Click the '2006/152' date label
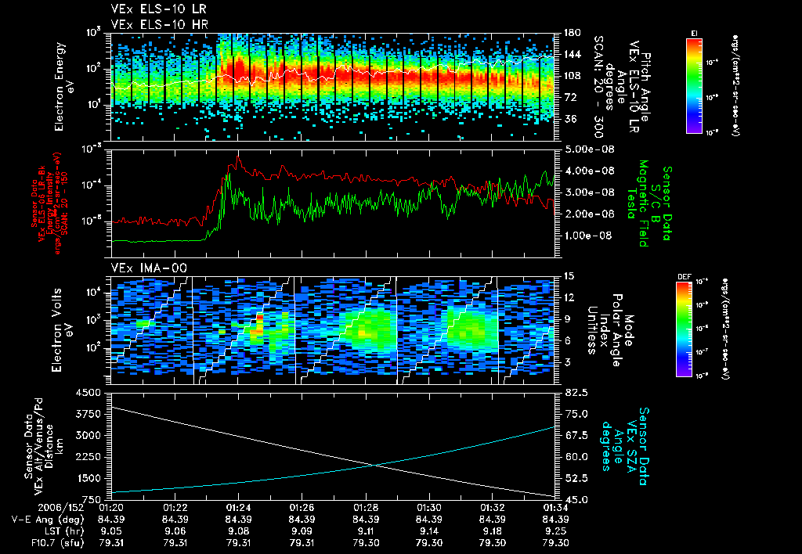This screenshot has height=554, width=802. pyautogui.click(x=62, y=508)
